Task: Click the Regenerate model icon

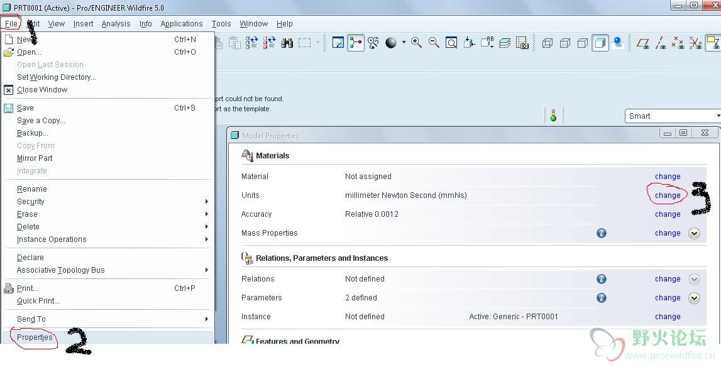Action: pos(252,43)
